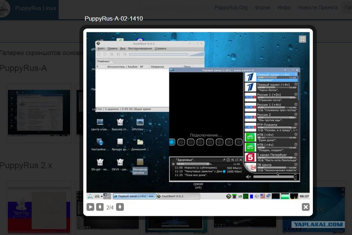The width and height of the screenshot is (352, 235).
Task: Open the Вид menu in DeaDBeeF
Action: 123,49
